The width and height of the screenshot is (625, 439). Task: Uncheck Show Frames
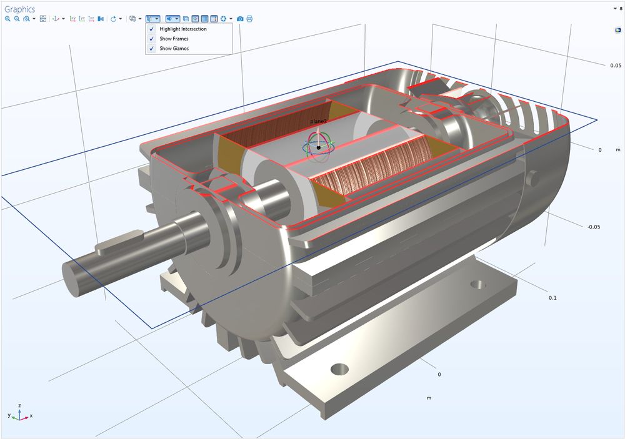151,38
